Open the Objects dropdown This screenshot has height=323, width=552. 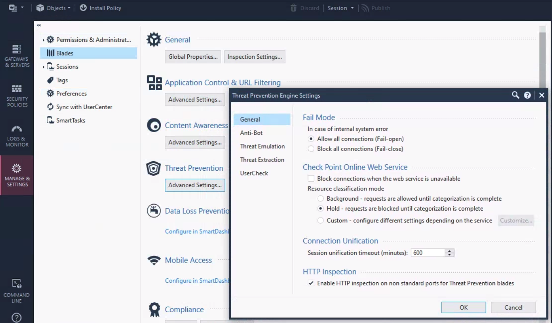(53, 8)
